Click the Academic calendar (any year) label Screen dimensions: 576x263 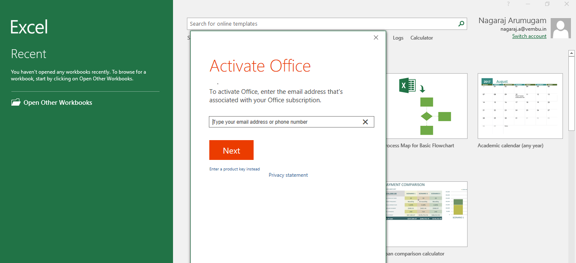click(x=511, y=146)
